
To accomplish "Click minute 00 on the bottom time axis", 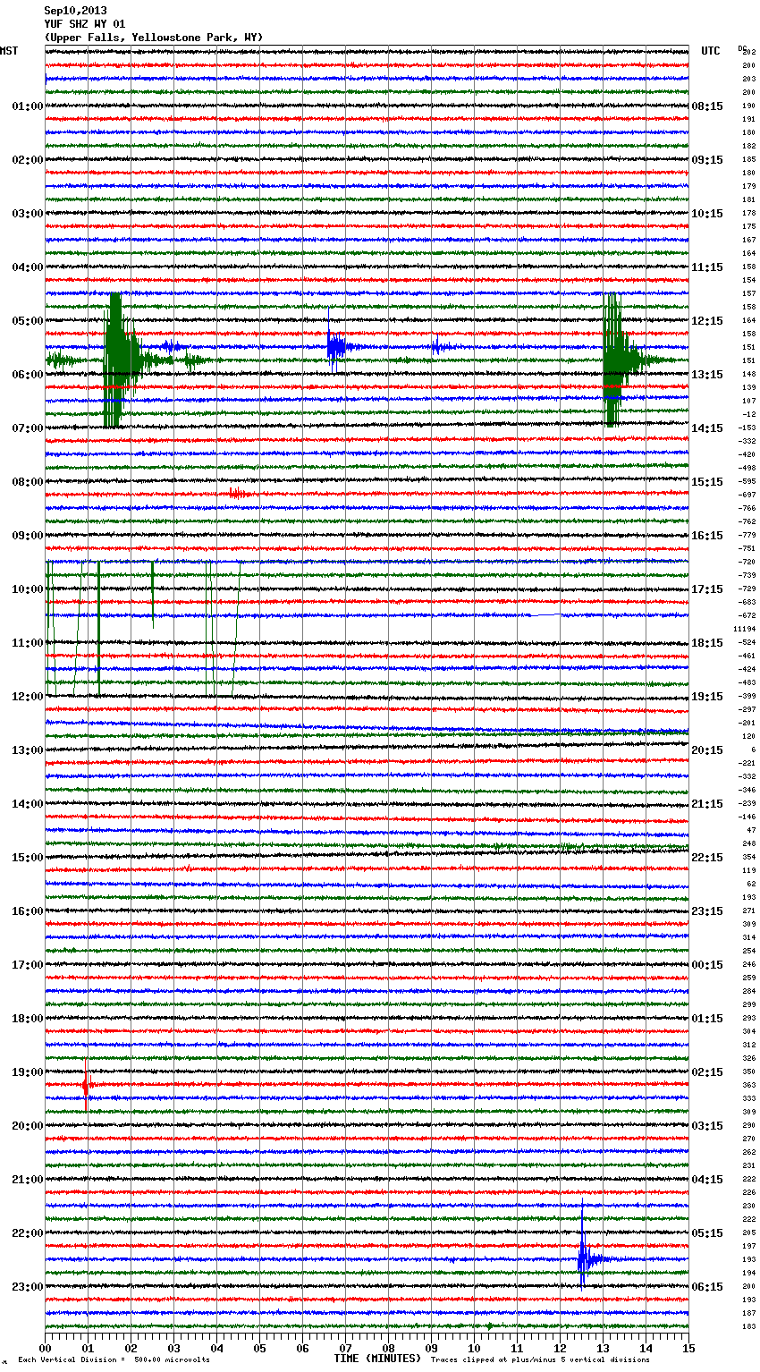I will click(x=46, y=1348).
